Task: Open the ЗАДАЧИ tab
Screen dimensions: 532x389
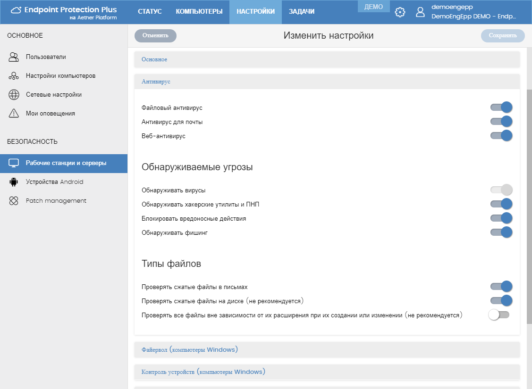Action: (x=302, y=12)
